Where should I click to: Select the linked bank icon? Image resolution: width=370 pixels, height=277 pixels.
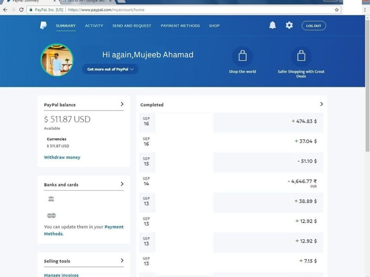51,199
